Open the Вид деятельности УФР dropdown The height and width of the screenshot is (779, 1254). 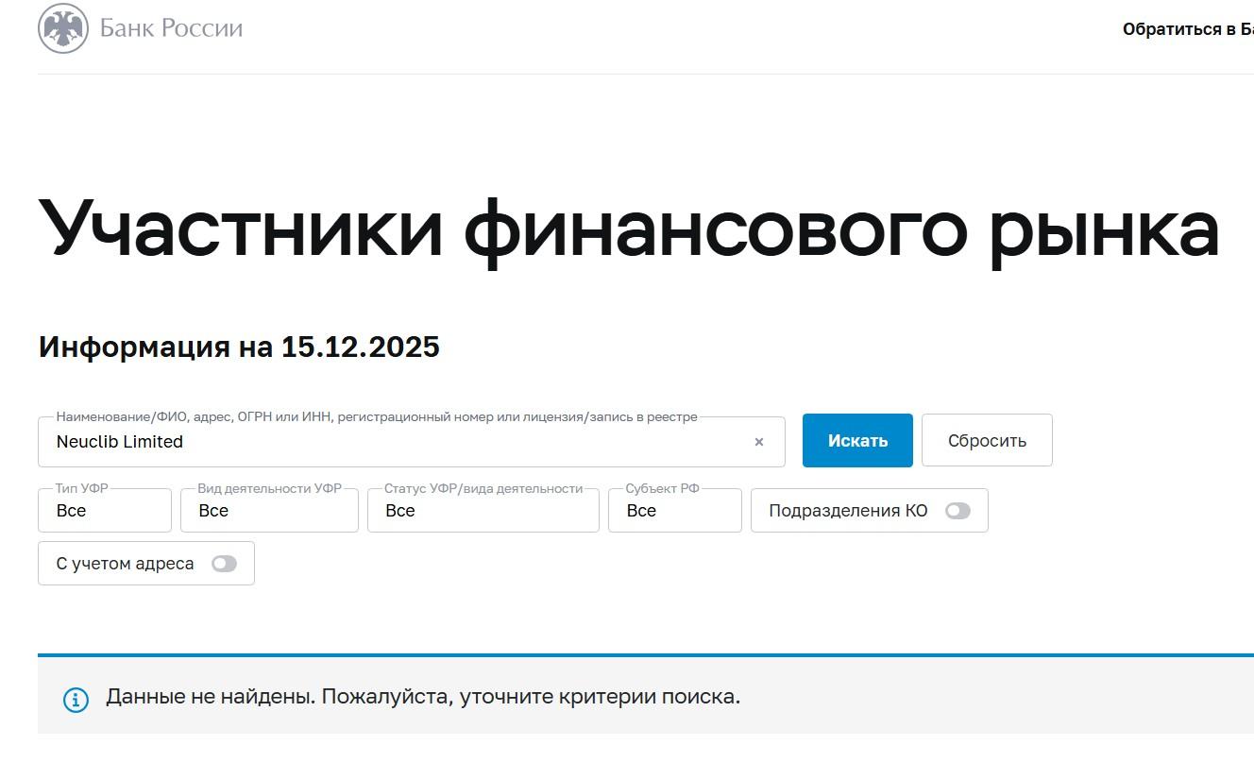pyautogui.click(x=268, y=510)
